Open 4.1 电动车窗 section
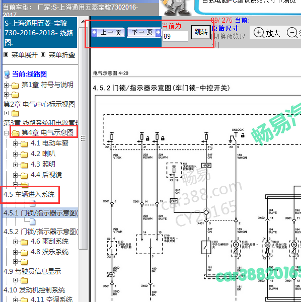301x302 pixels. (49, 143)
